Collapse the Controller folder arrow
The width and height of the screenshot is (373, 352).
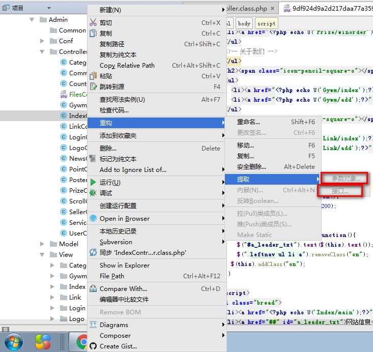click(x=42, y=51)
